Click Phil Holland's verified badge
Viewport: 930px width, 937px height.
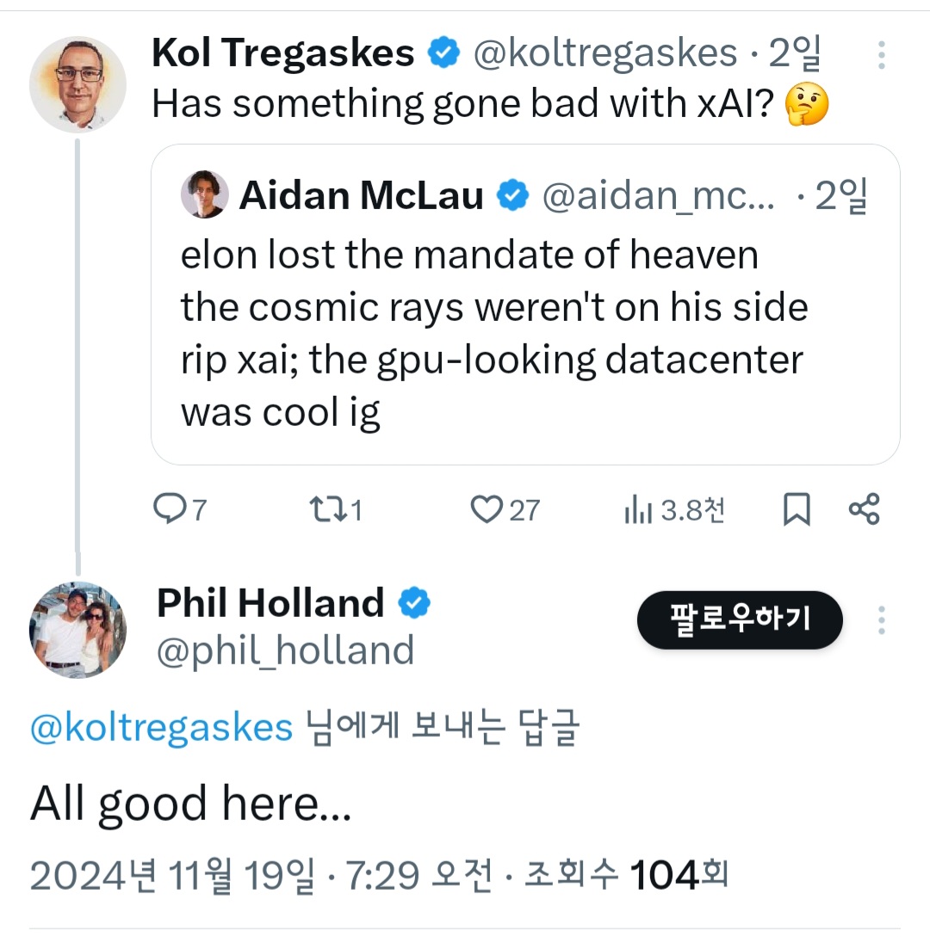(x=414, y=602)
